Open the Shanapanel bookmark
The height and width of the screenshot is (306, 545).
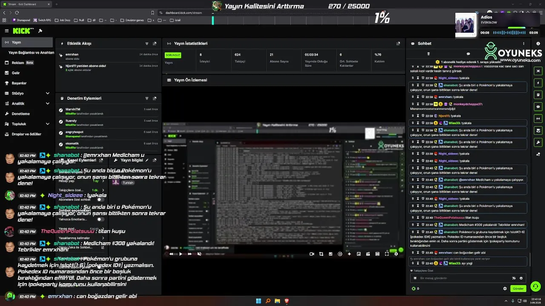pos(22,20)
